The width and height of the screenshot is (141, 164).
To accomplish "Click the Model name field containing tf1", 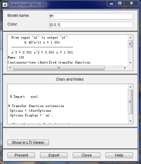I will [x=91, y=16].
